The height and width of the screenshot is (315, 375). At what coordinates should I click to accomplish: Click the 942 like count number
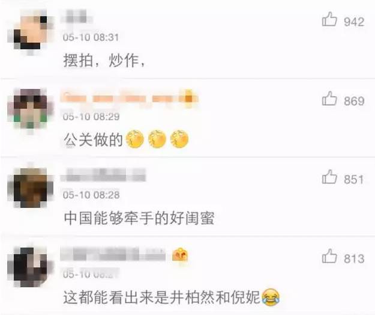[x=354, y=22]
